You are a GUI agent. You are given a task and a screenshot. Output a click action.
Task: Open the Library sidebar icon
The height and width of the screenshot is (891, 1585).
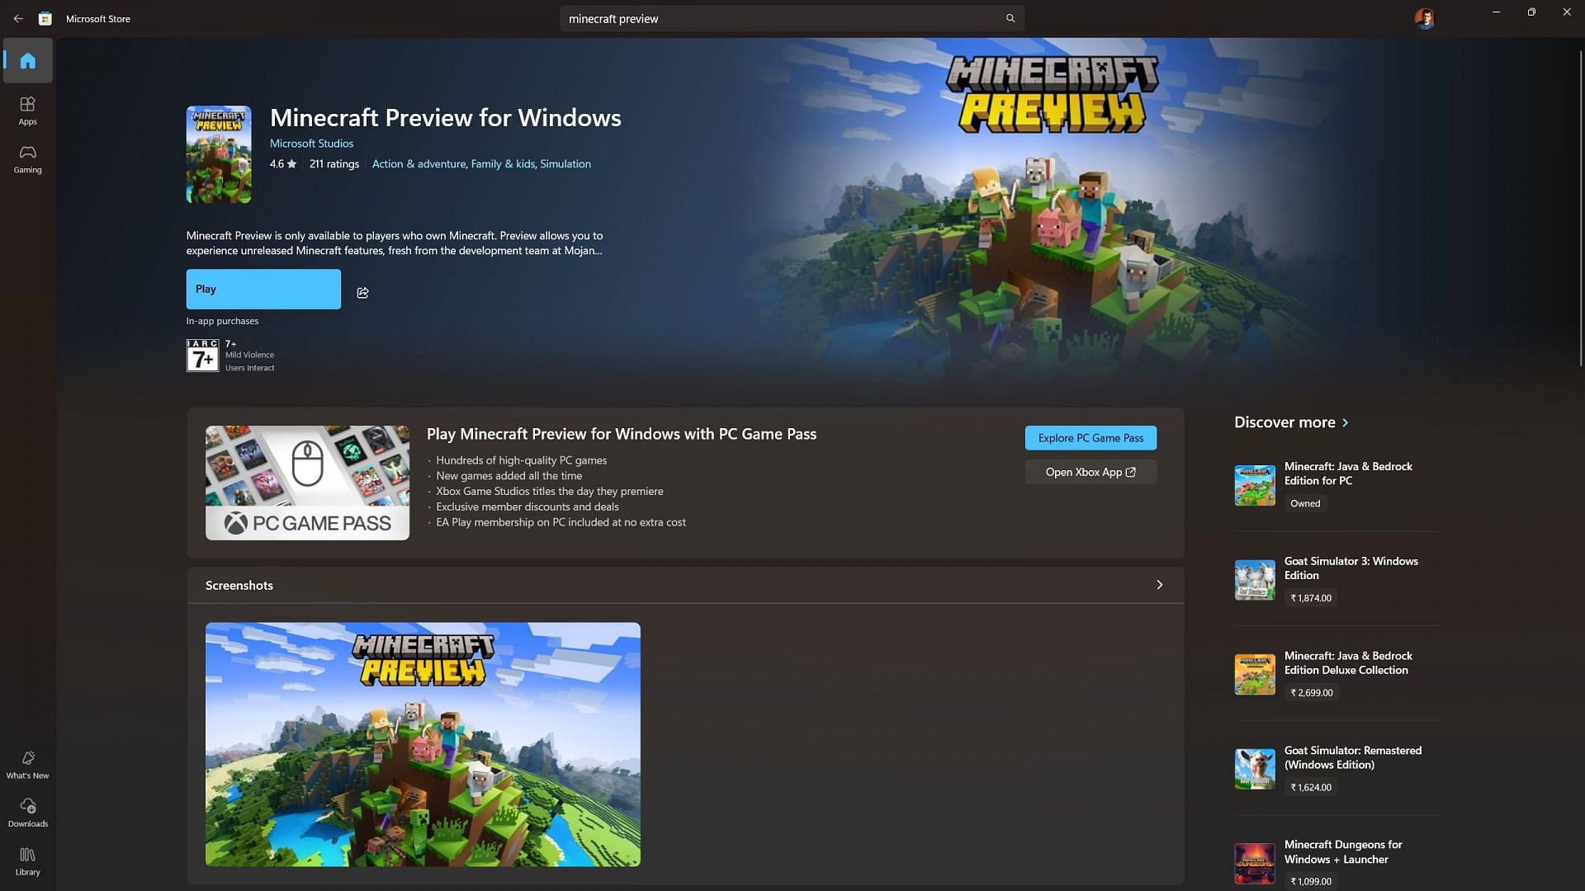pos(27,860)
